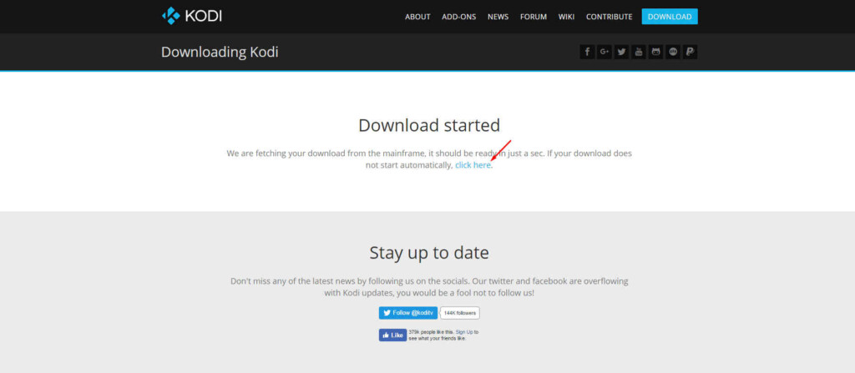Open Kodi's Facebook page icon
The image size is (855, 373).
coord(587,52)
